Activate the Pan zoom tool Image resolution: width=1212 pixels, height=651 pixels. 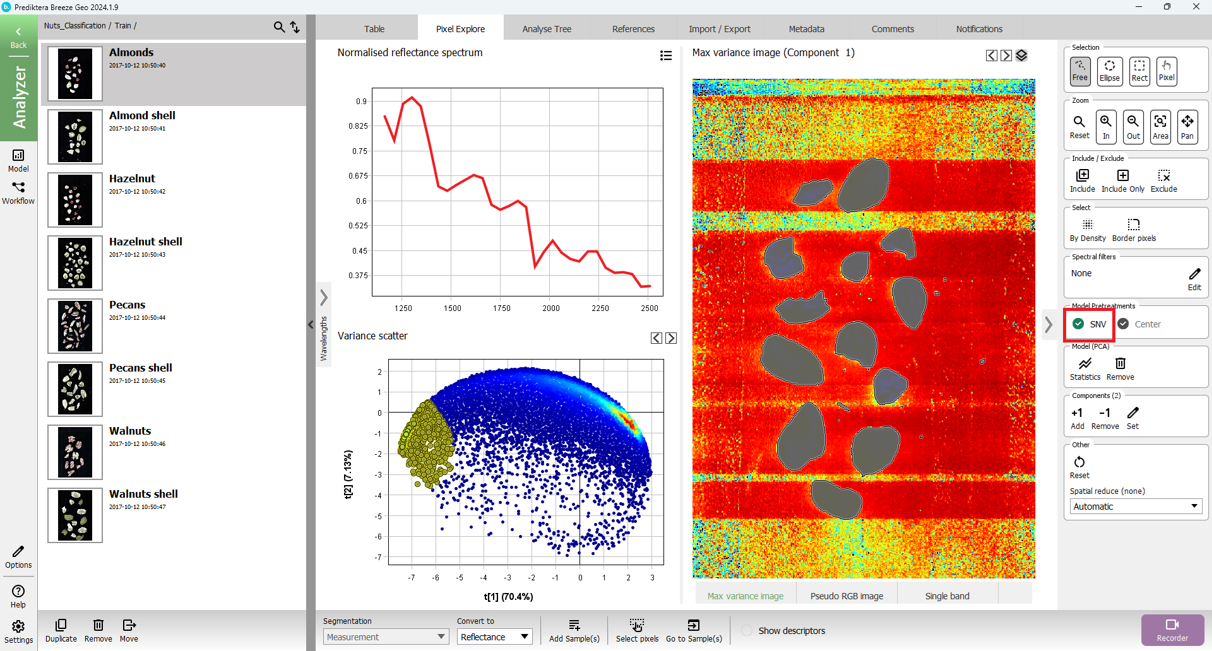(x=1187, y=126)
